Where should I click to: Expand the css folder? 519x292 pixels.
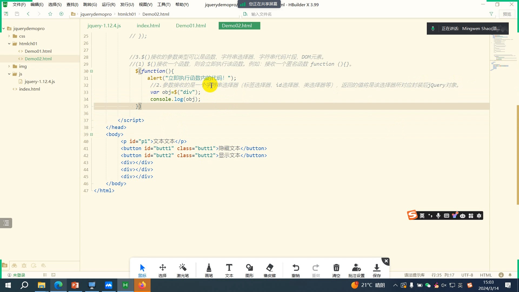coord(9,36)
